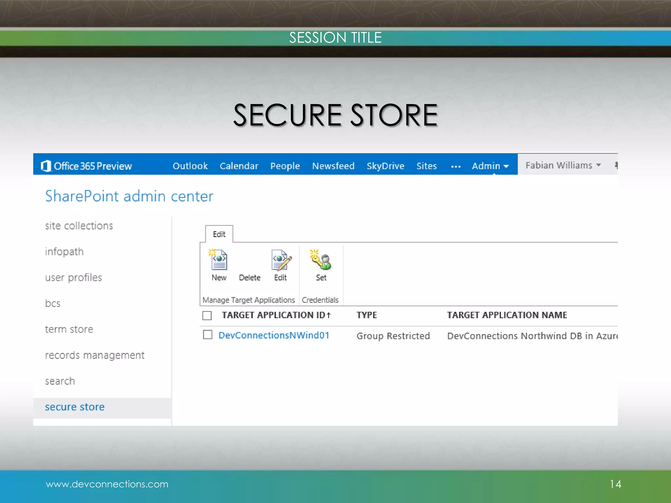
Task: Open records management page
Action: 95,355
